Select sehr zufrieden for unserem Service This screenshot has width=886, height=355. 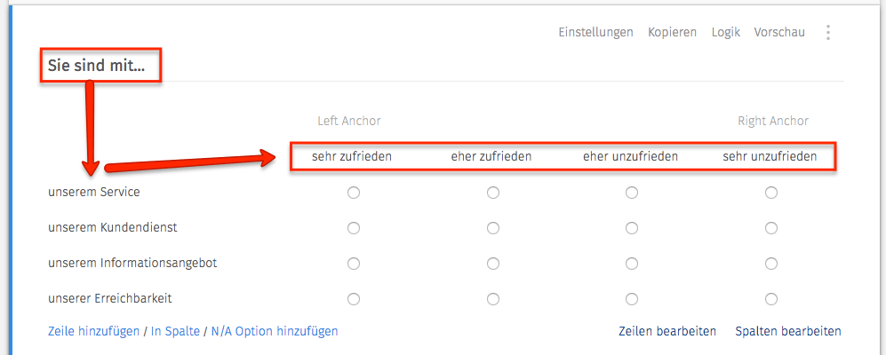354,193
